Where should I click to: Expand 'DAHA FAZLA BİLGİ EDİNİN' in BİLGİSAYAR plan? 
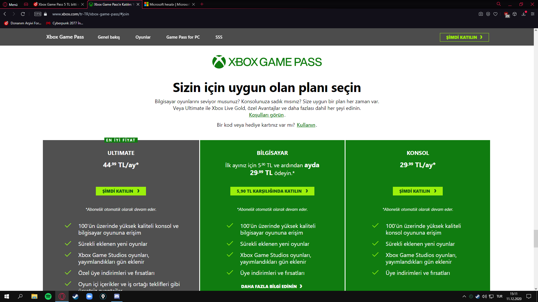(272, 286)
